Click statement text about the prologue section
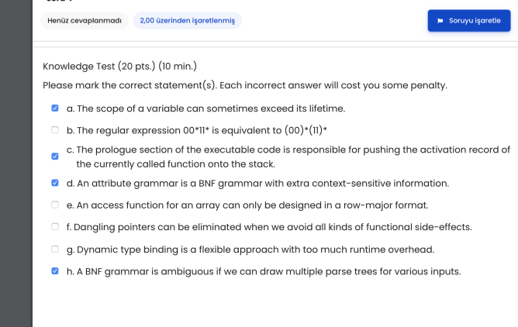Viewport: 518px width, 327px height. click(x=288, y=157)
